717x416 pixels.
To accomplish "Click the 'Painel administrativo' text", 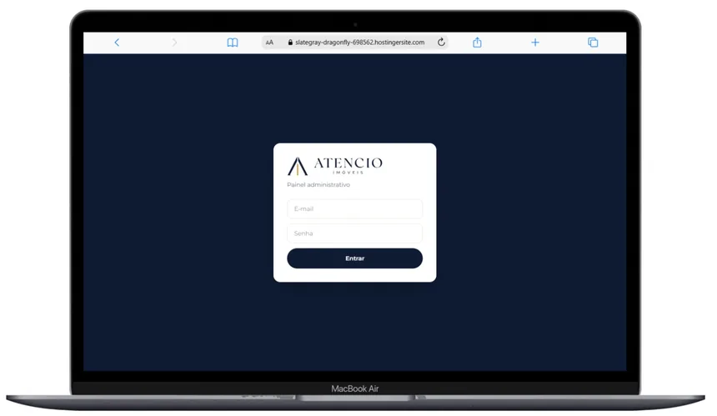I will click(318, 185).
